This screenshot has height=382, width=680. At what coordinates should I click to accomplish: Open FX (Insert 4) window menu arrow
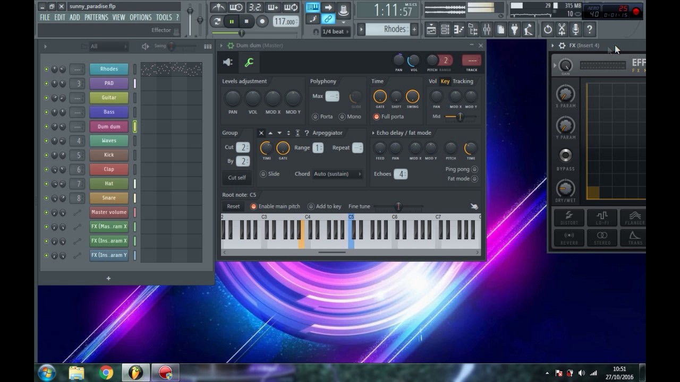pyautogui.click(x=552, y=46)
